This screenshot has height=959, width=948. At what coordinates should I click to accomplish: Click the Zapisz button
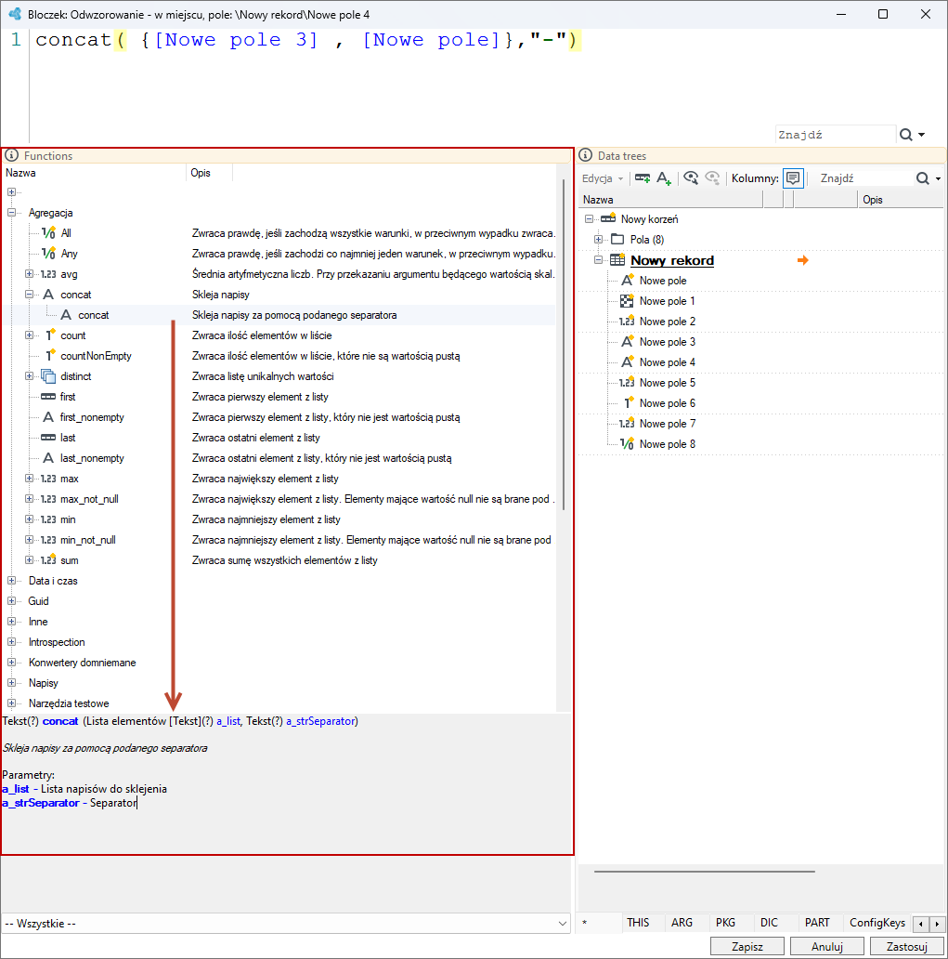tap(747, 946)
